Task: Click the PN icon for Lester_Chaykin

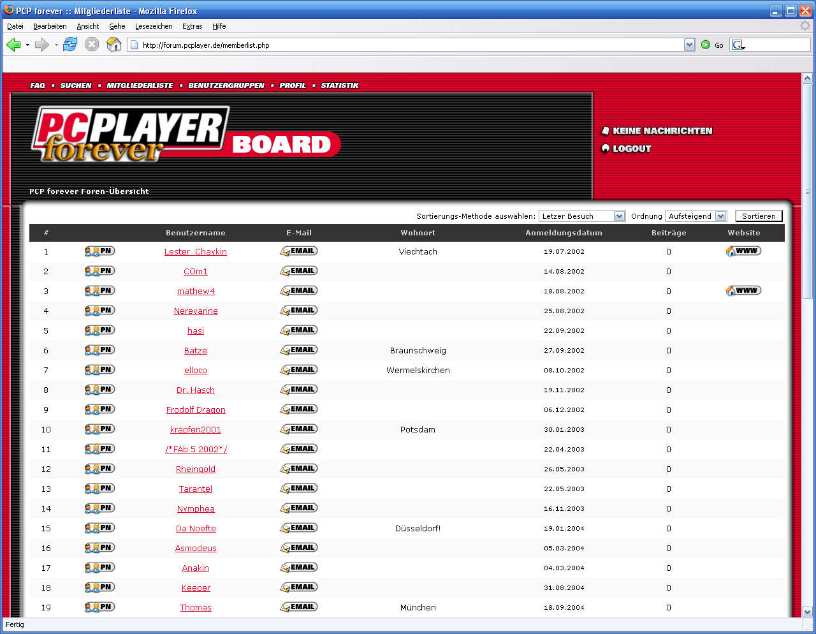Action: tap(99, 251)
